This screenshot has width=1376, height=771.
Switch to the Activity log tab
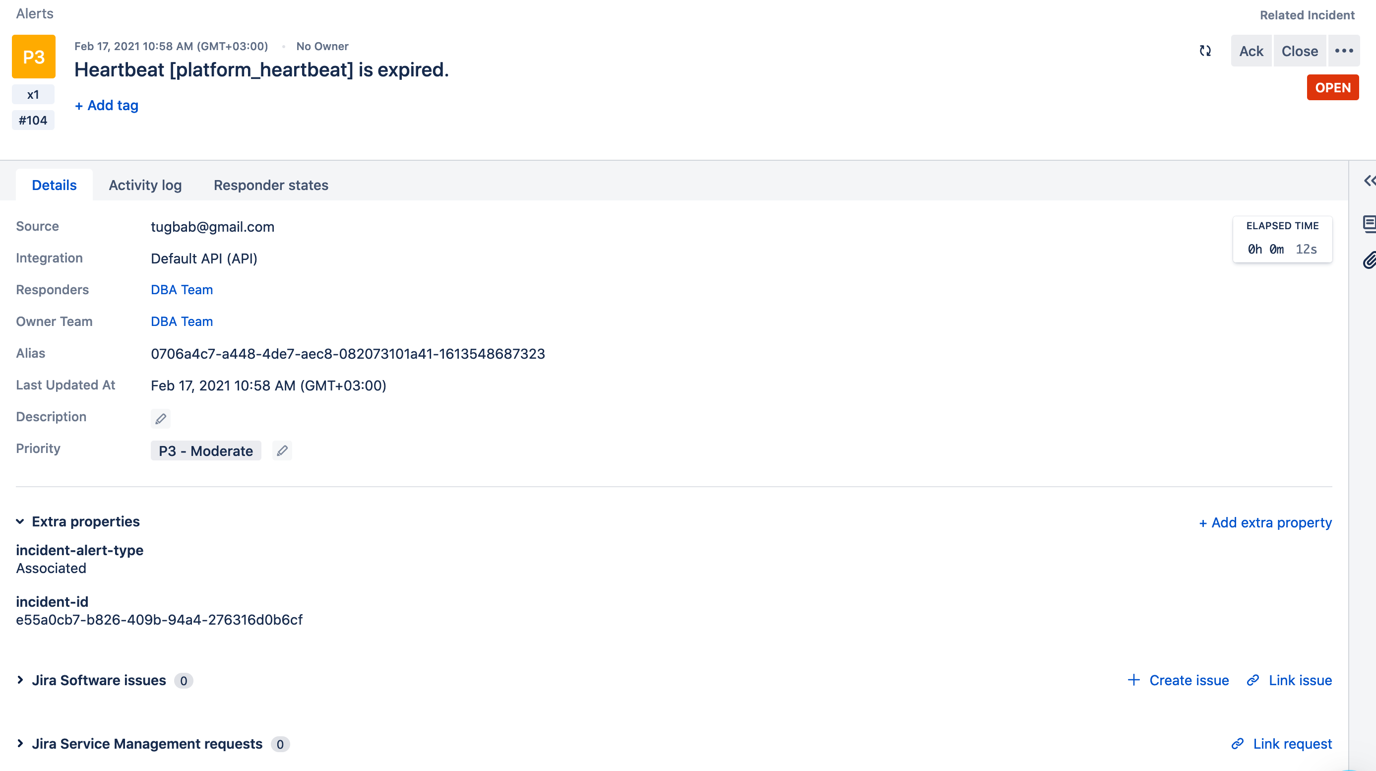pyautogui.click(x=144, y=184)
